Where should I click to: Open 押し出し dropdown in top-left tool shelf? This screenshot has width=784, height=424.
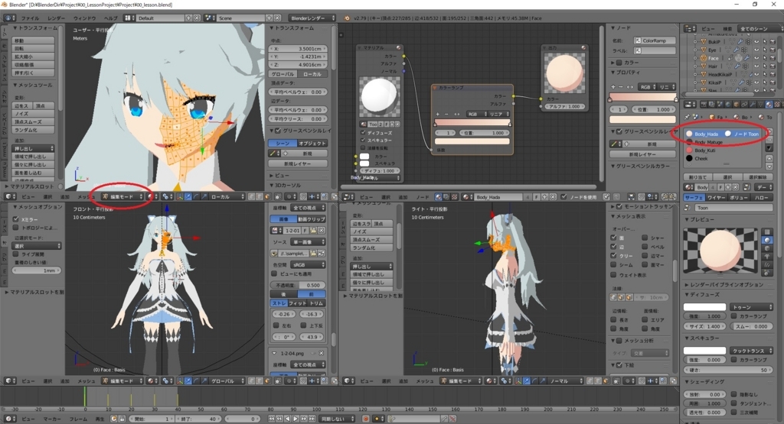33,149
